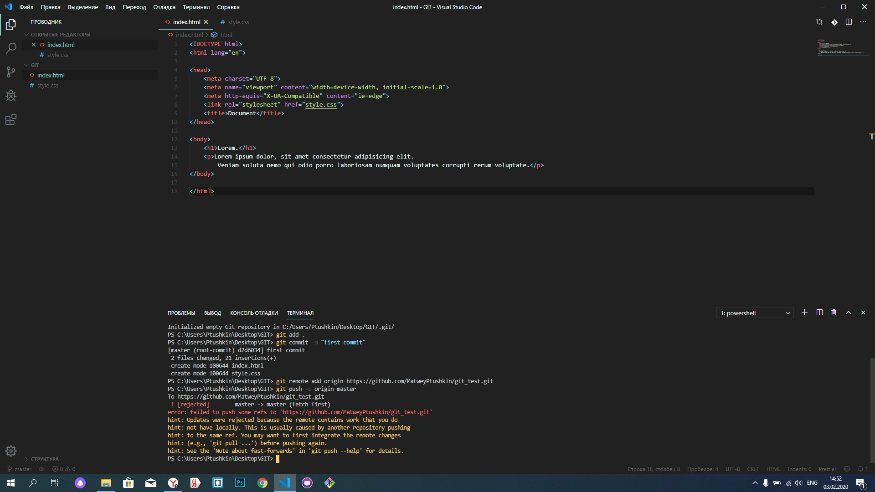Open the Справка menu

tap(228, 7)
